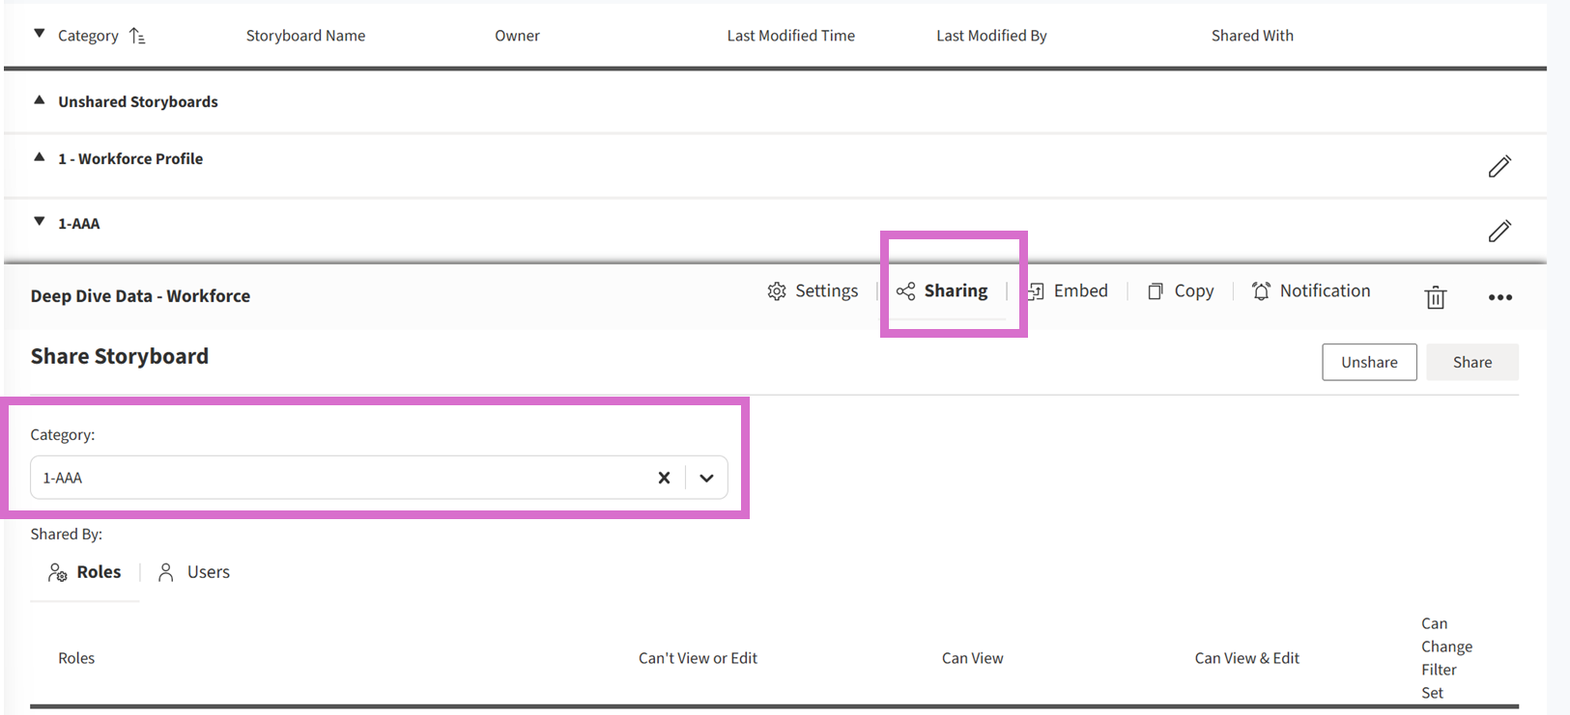The image size is (1570, 715).
Task: Open the Notification tab
Action: (1311, 290)
